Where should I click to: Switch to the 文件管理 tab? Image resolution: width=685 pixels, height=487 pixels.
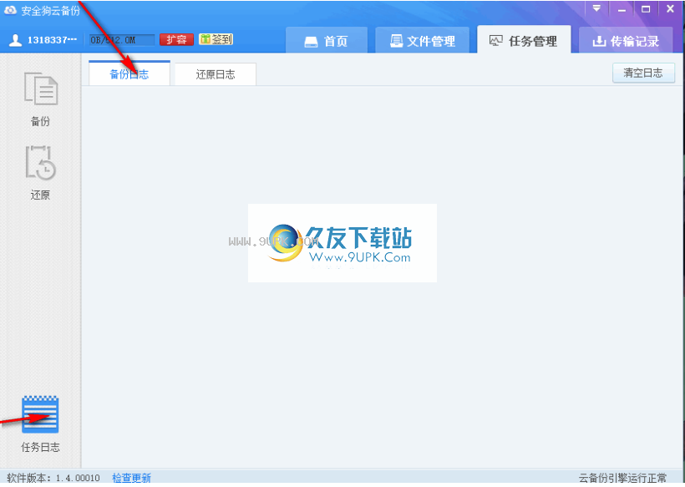pos(423,40)
